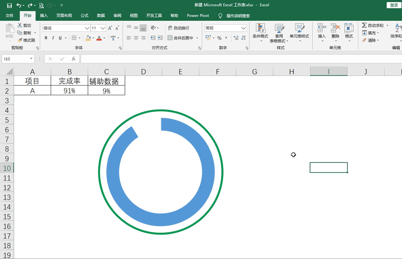Open Print Preview from quick access toolbar

(41, 6)
